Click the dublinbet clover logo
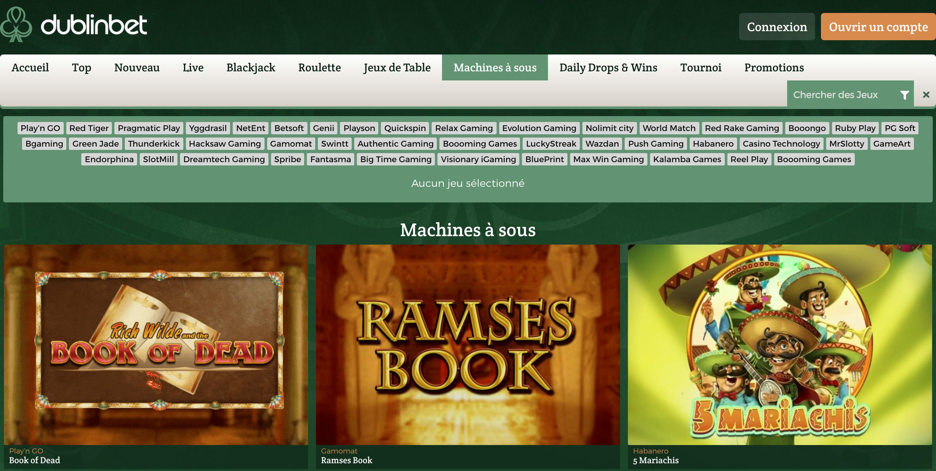This screenshot has height=471, width=936. (x=16, y=25)
